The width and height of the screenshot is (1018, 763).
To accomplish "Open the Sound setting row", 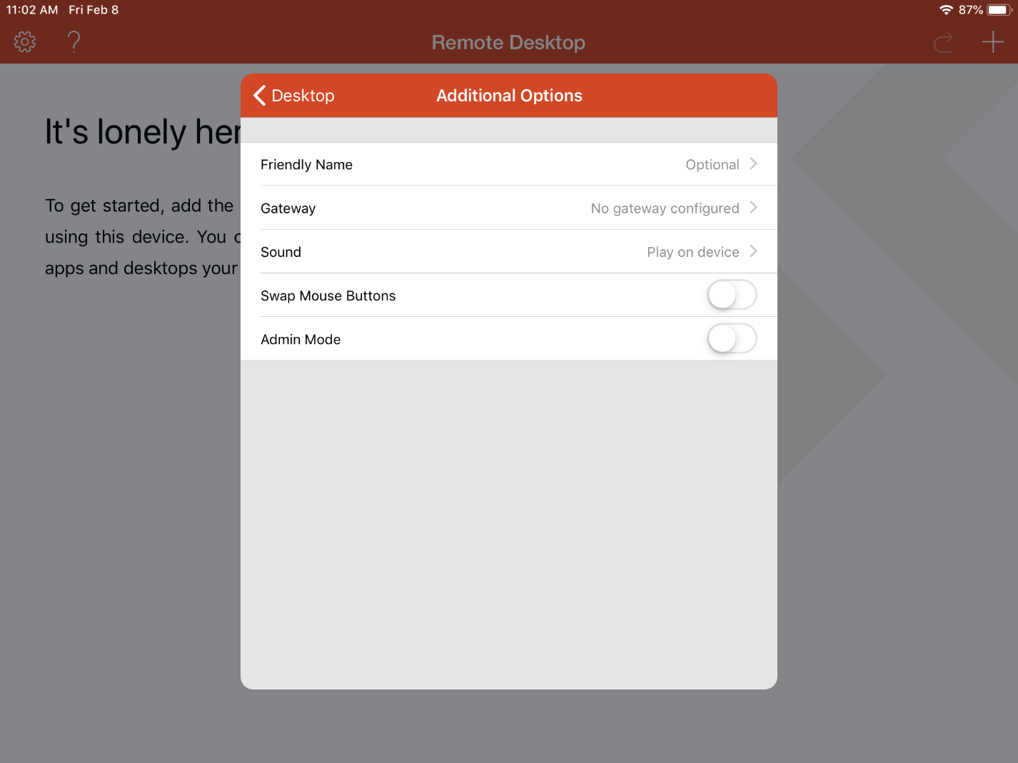I will pyautogui.click(x=509, y=252).
